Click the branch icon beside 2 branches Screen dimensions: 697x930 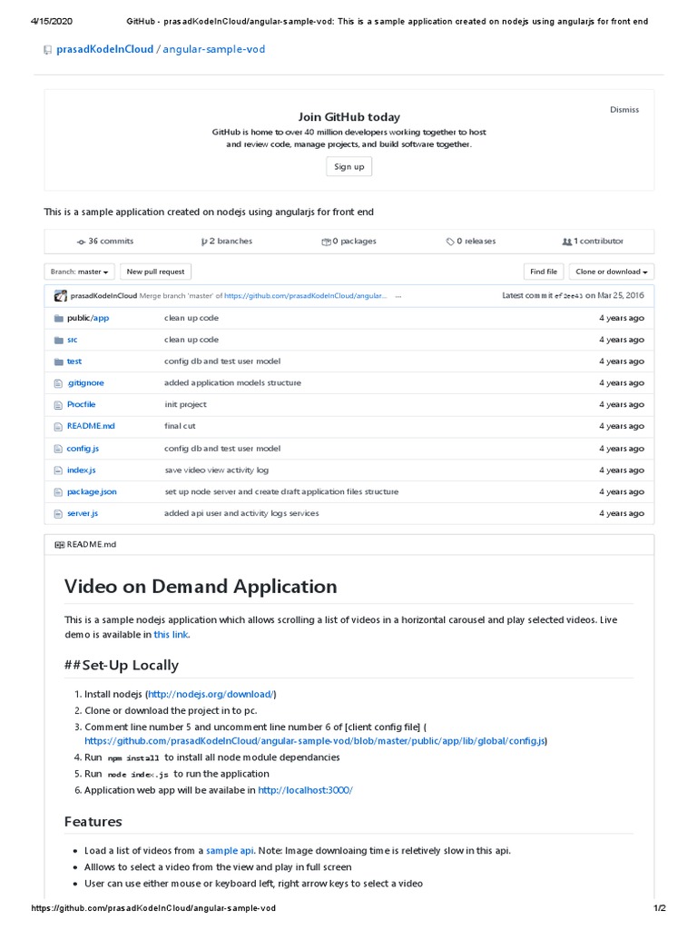click(x=204, y=242)
